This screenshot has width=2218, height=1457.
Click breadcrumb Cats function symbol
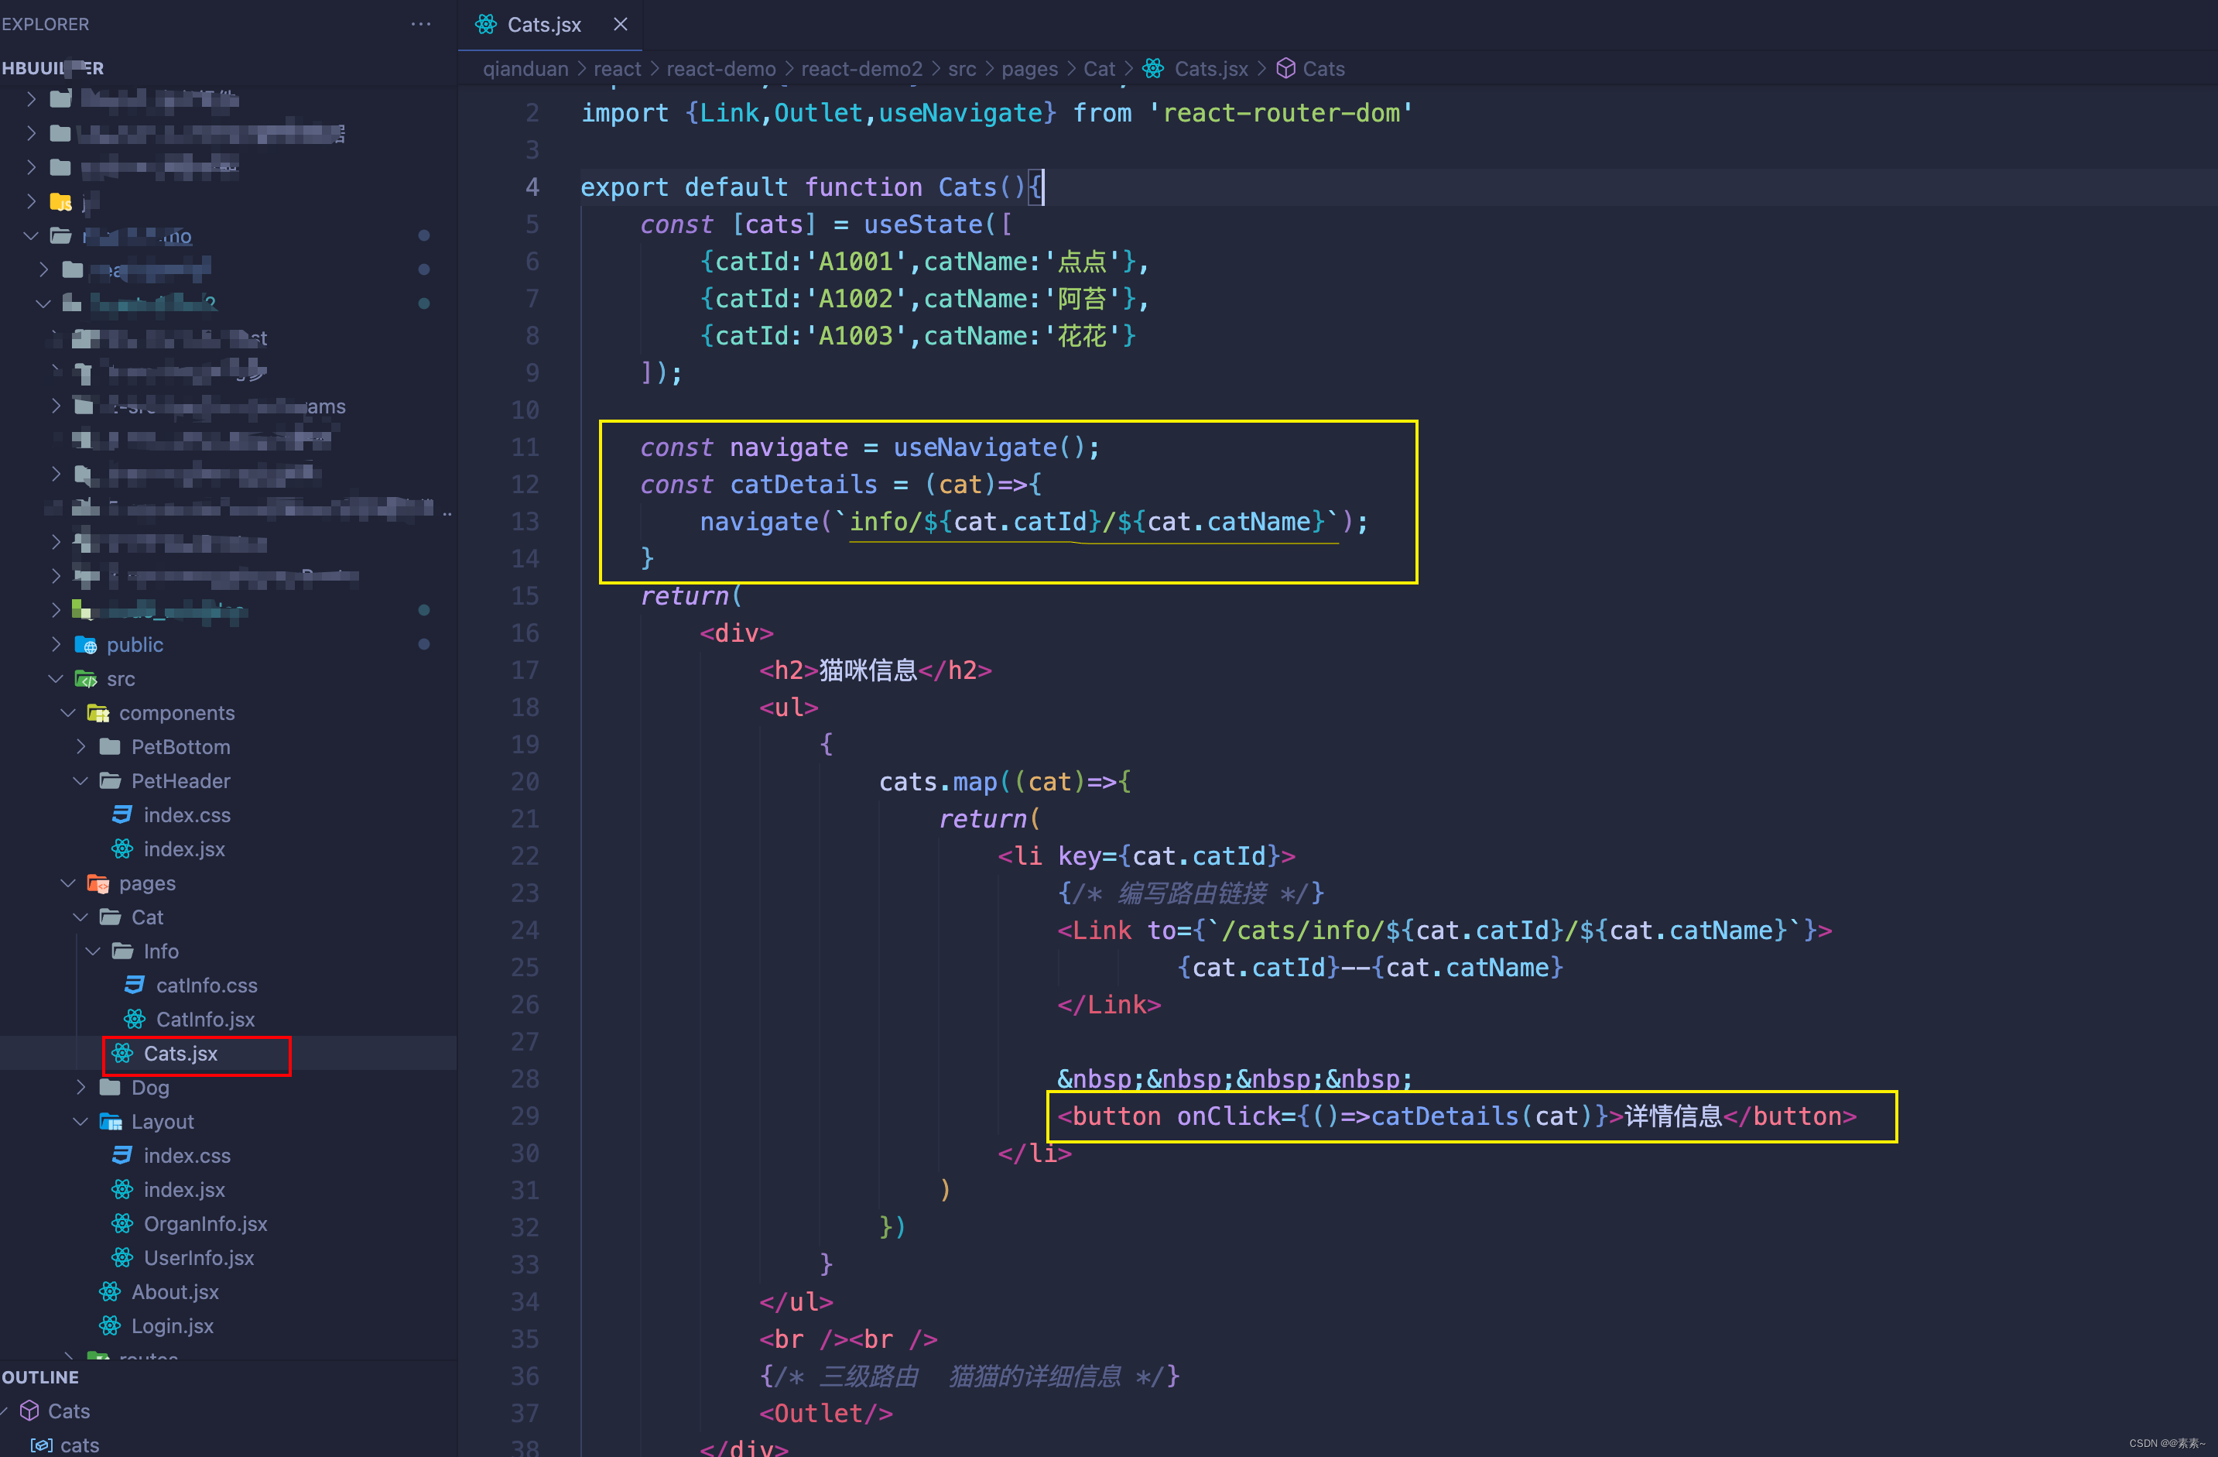[x=1323, y=68]
